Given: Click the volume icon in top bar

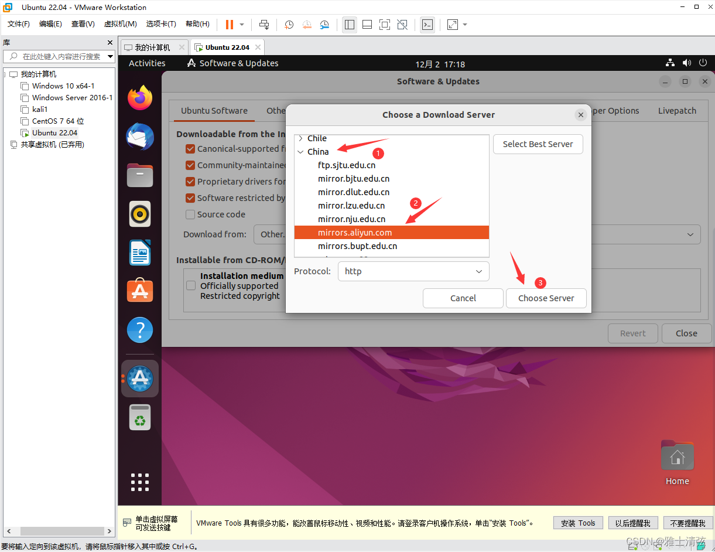Looking at the screenshot, I should point(687,63).
